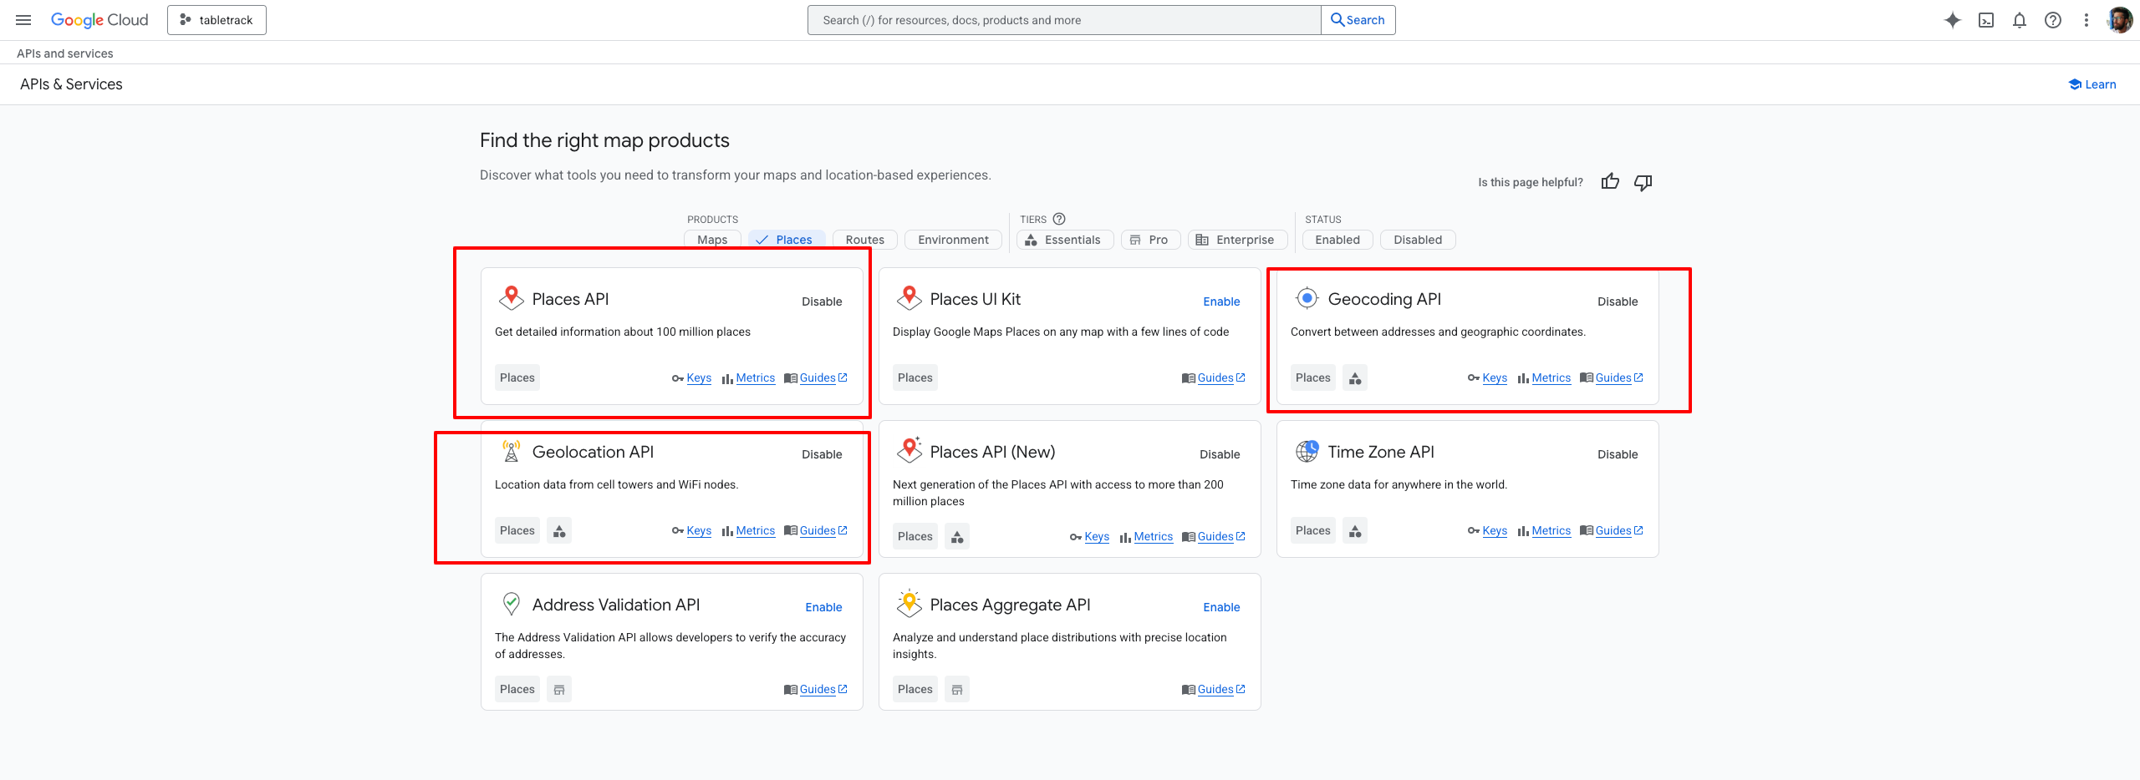Image resolution: width=2140 pixels, height=780 pixels.
Task: Open Guides link on Places Aggregate API card
Action: (x=1214, y=690)
